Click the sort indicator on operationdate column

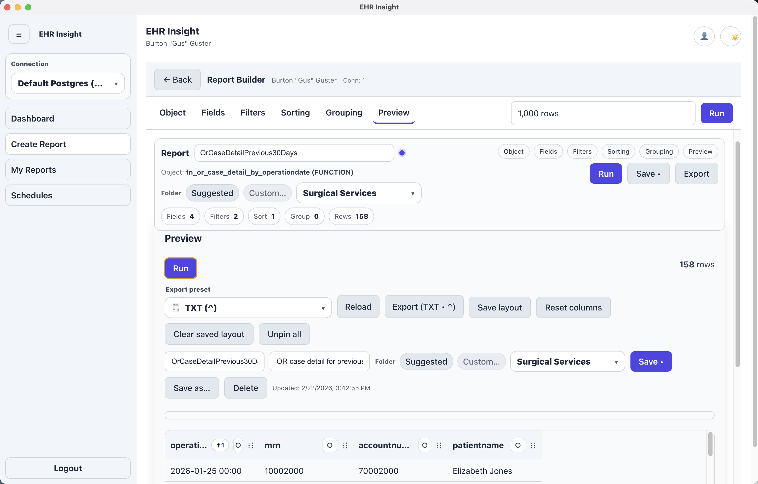coord(220,445)
